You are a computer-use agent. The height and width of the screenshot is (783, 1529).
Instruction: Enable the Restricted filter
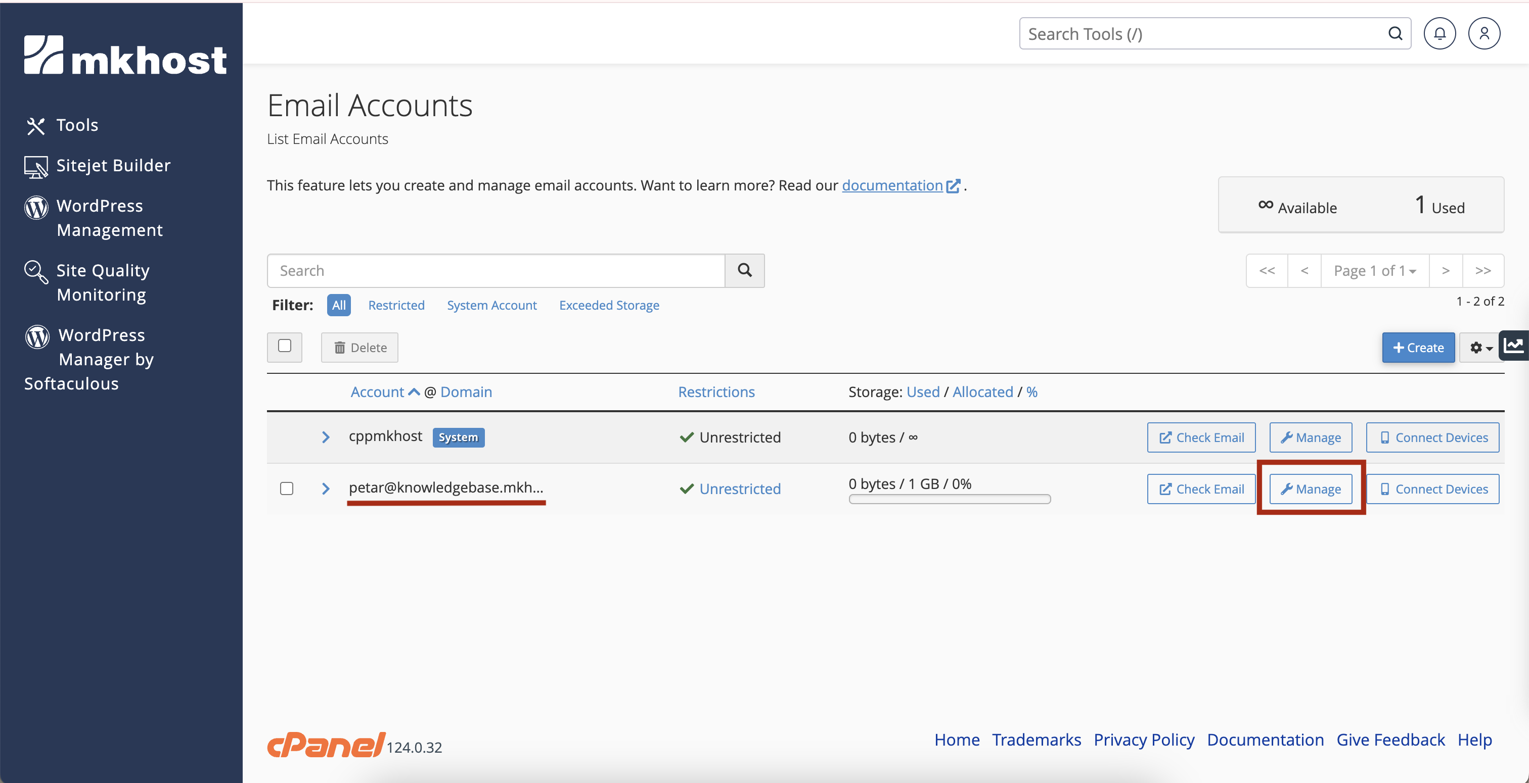396,305
